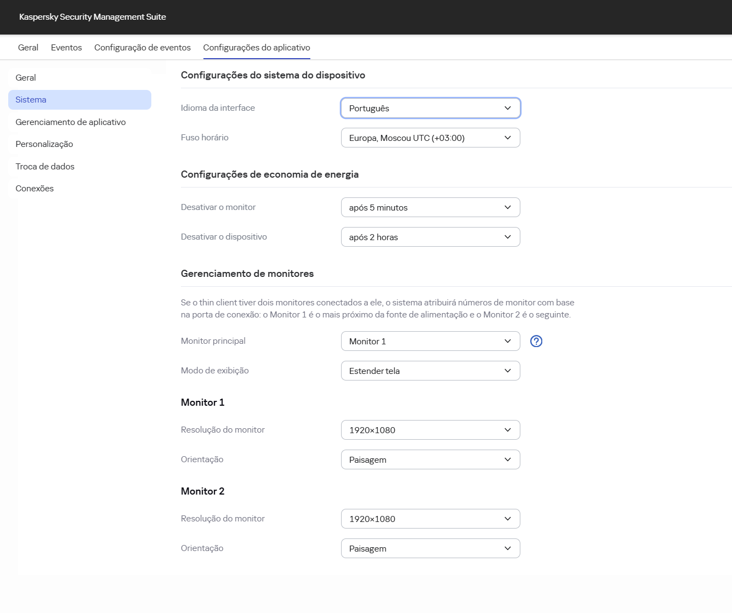Switch to Configuração de eventos tab
The image size is (732, 613).
pyautogui.click(x=142, y=48)
